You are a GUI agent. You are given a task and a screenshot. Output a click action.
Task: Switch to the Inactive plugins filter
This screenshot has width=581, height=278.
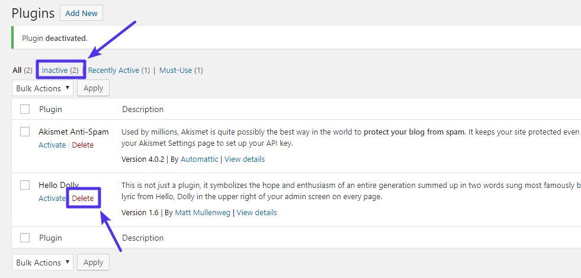point(60,71)
